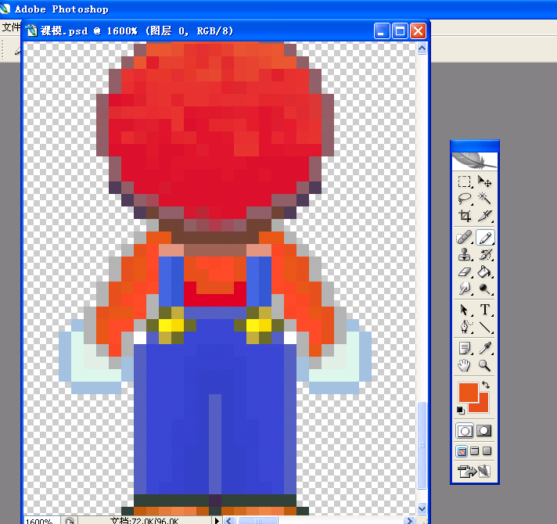Select the Eraser tool
The image size is (557, 524).
coord(464,272)
